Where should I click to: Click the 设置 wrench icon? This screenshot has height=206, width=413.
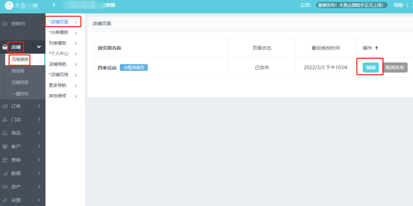click(x=5, y=200)
